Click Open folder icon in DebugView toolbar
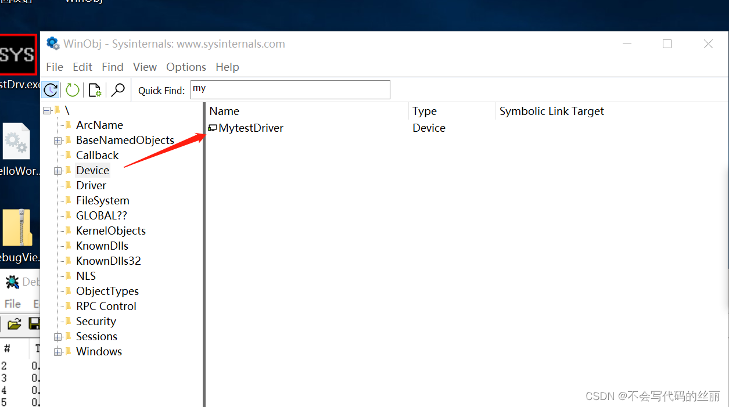 pos(15,324)
